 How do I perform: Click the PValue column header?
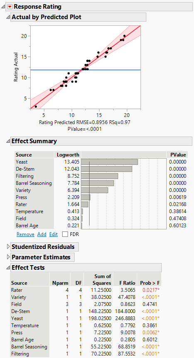point(178,155)
